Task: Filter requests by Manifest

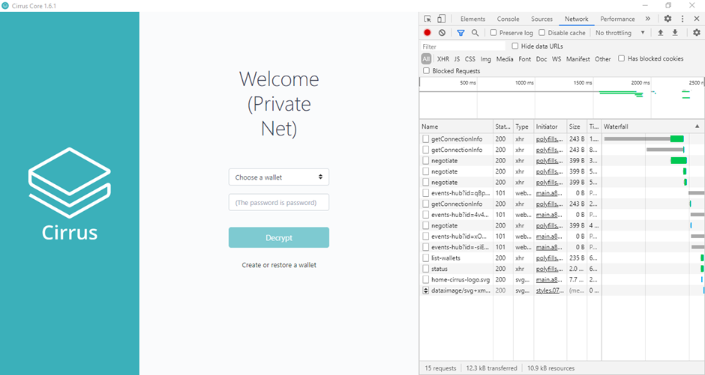Action: tap(577, 59)
